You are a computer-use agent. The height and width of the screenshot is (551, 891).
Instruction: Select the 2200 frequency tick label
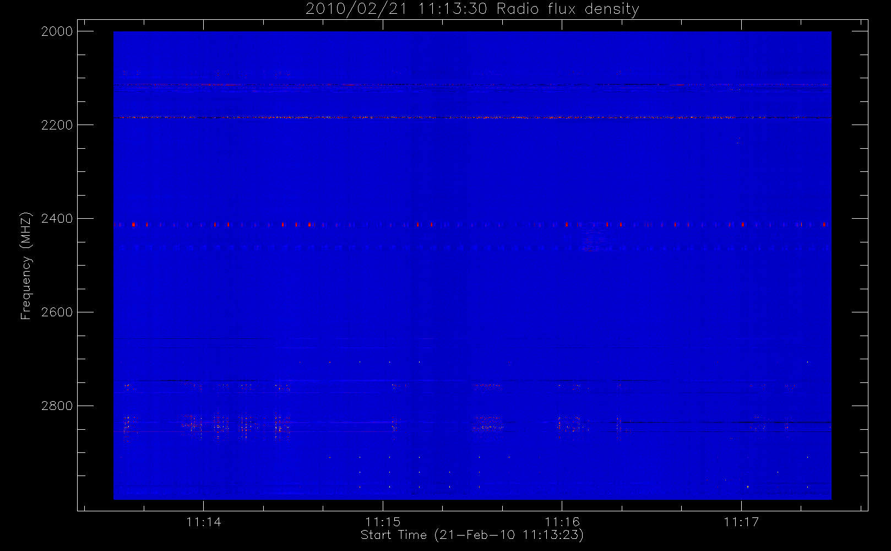point(57,125)
